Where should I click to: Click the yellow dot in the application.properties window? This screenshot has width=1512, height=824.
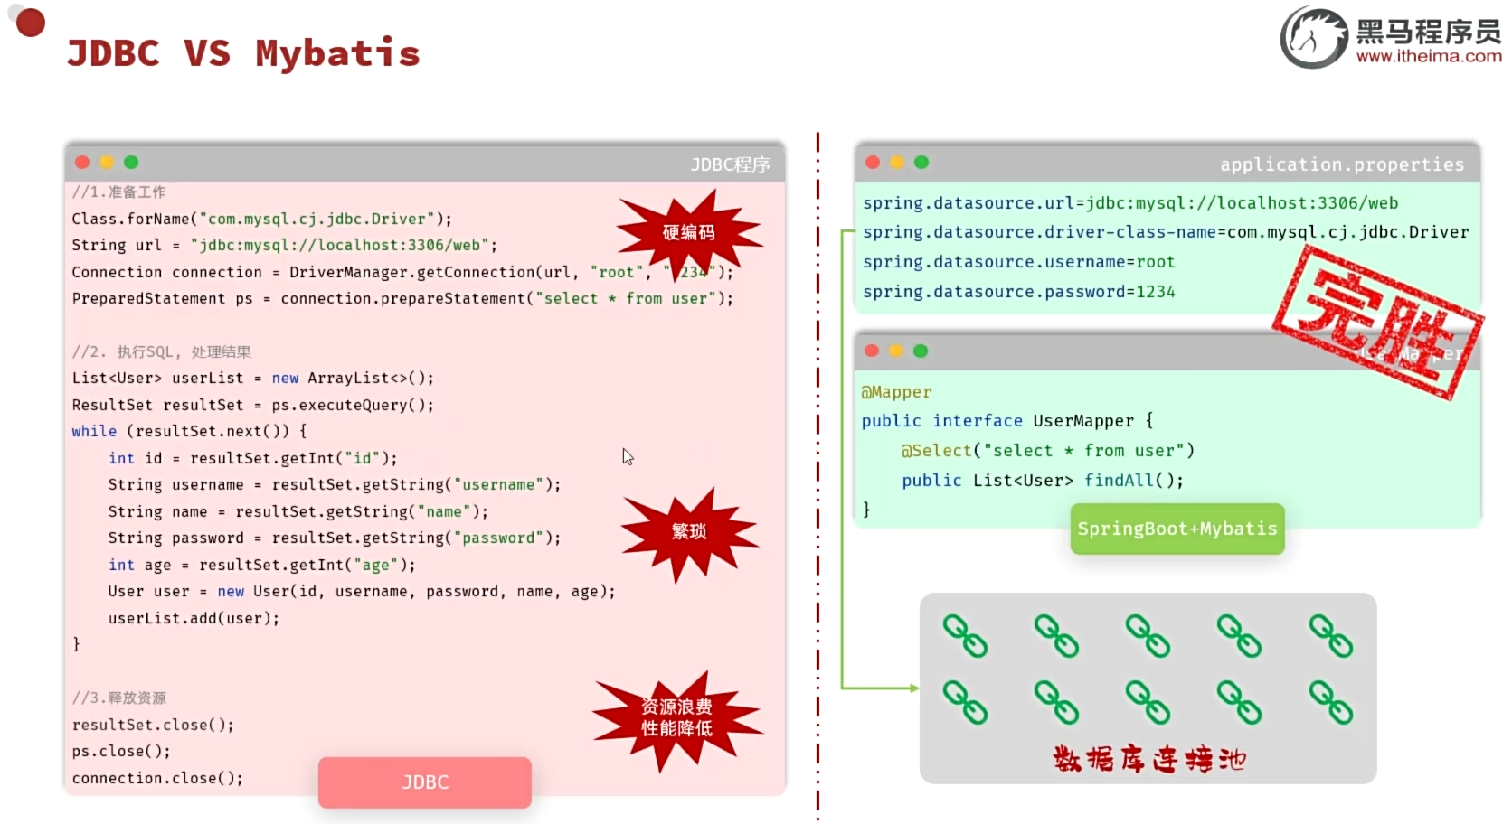(x=897, y=162)
